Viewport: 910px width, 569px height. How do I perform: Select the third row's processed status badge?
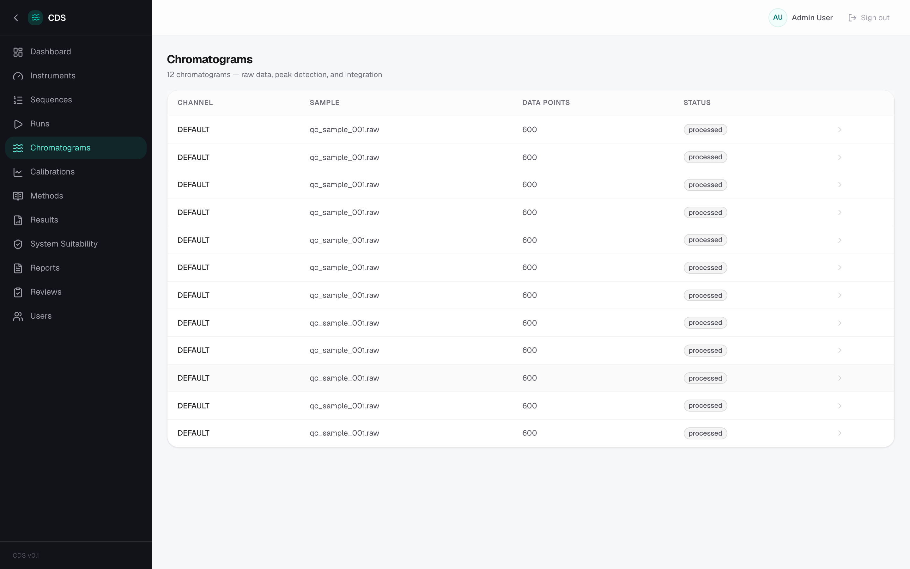click(705, 185)
